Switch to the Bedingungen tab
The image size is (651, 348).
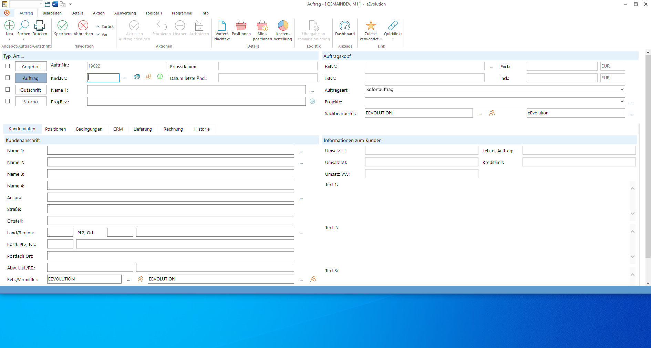tap(89, 129)
